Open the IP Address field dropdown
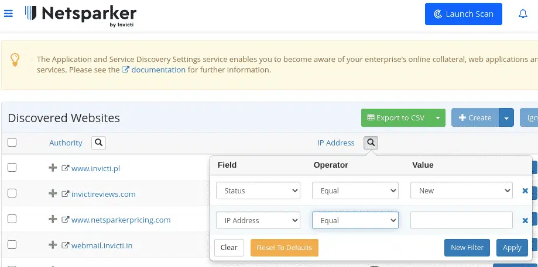538x267 pixels. (x=258, y=220)
